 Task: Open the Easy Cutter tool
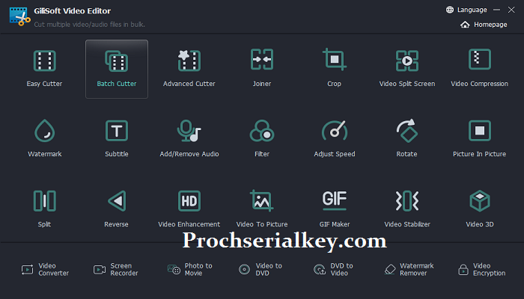(x=44, y=69)
